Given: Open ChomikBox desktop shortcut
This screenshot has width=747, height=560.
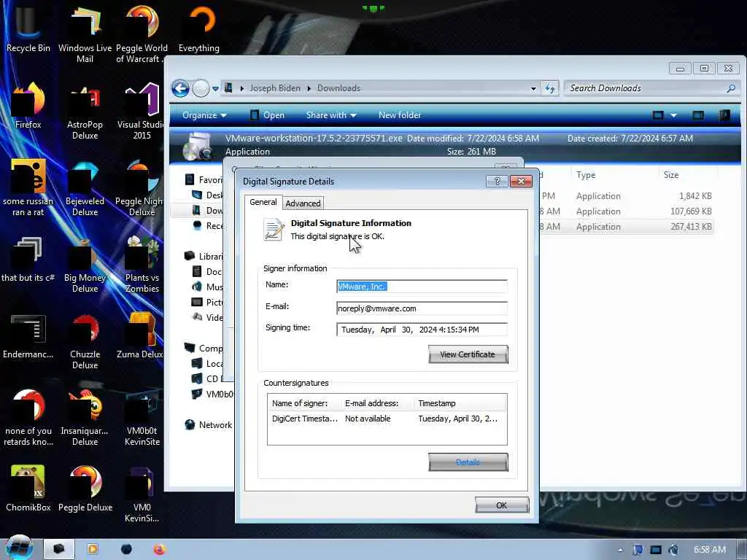Looking at the screenshot, I should (x=28, y=489).
